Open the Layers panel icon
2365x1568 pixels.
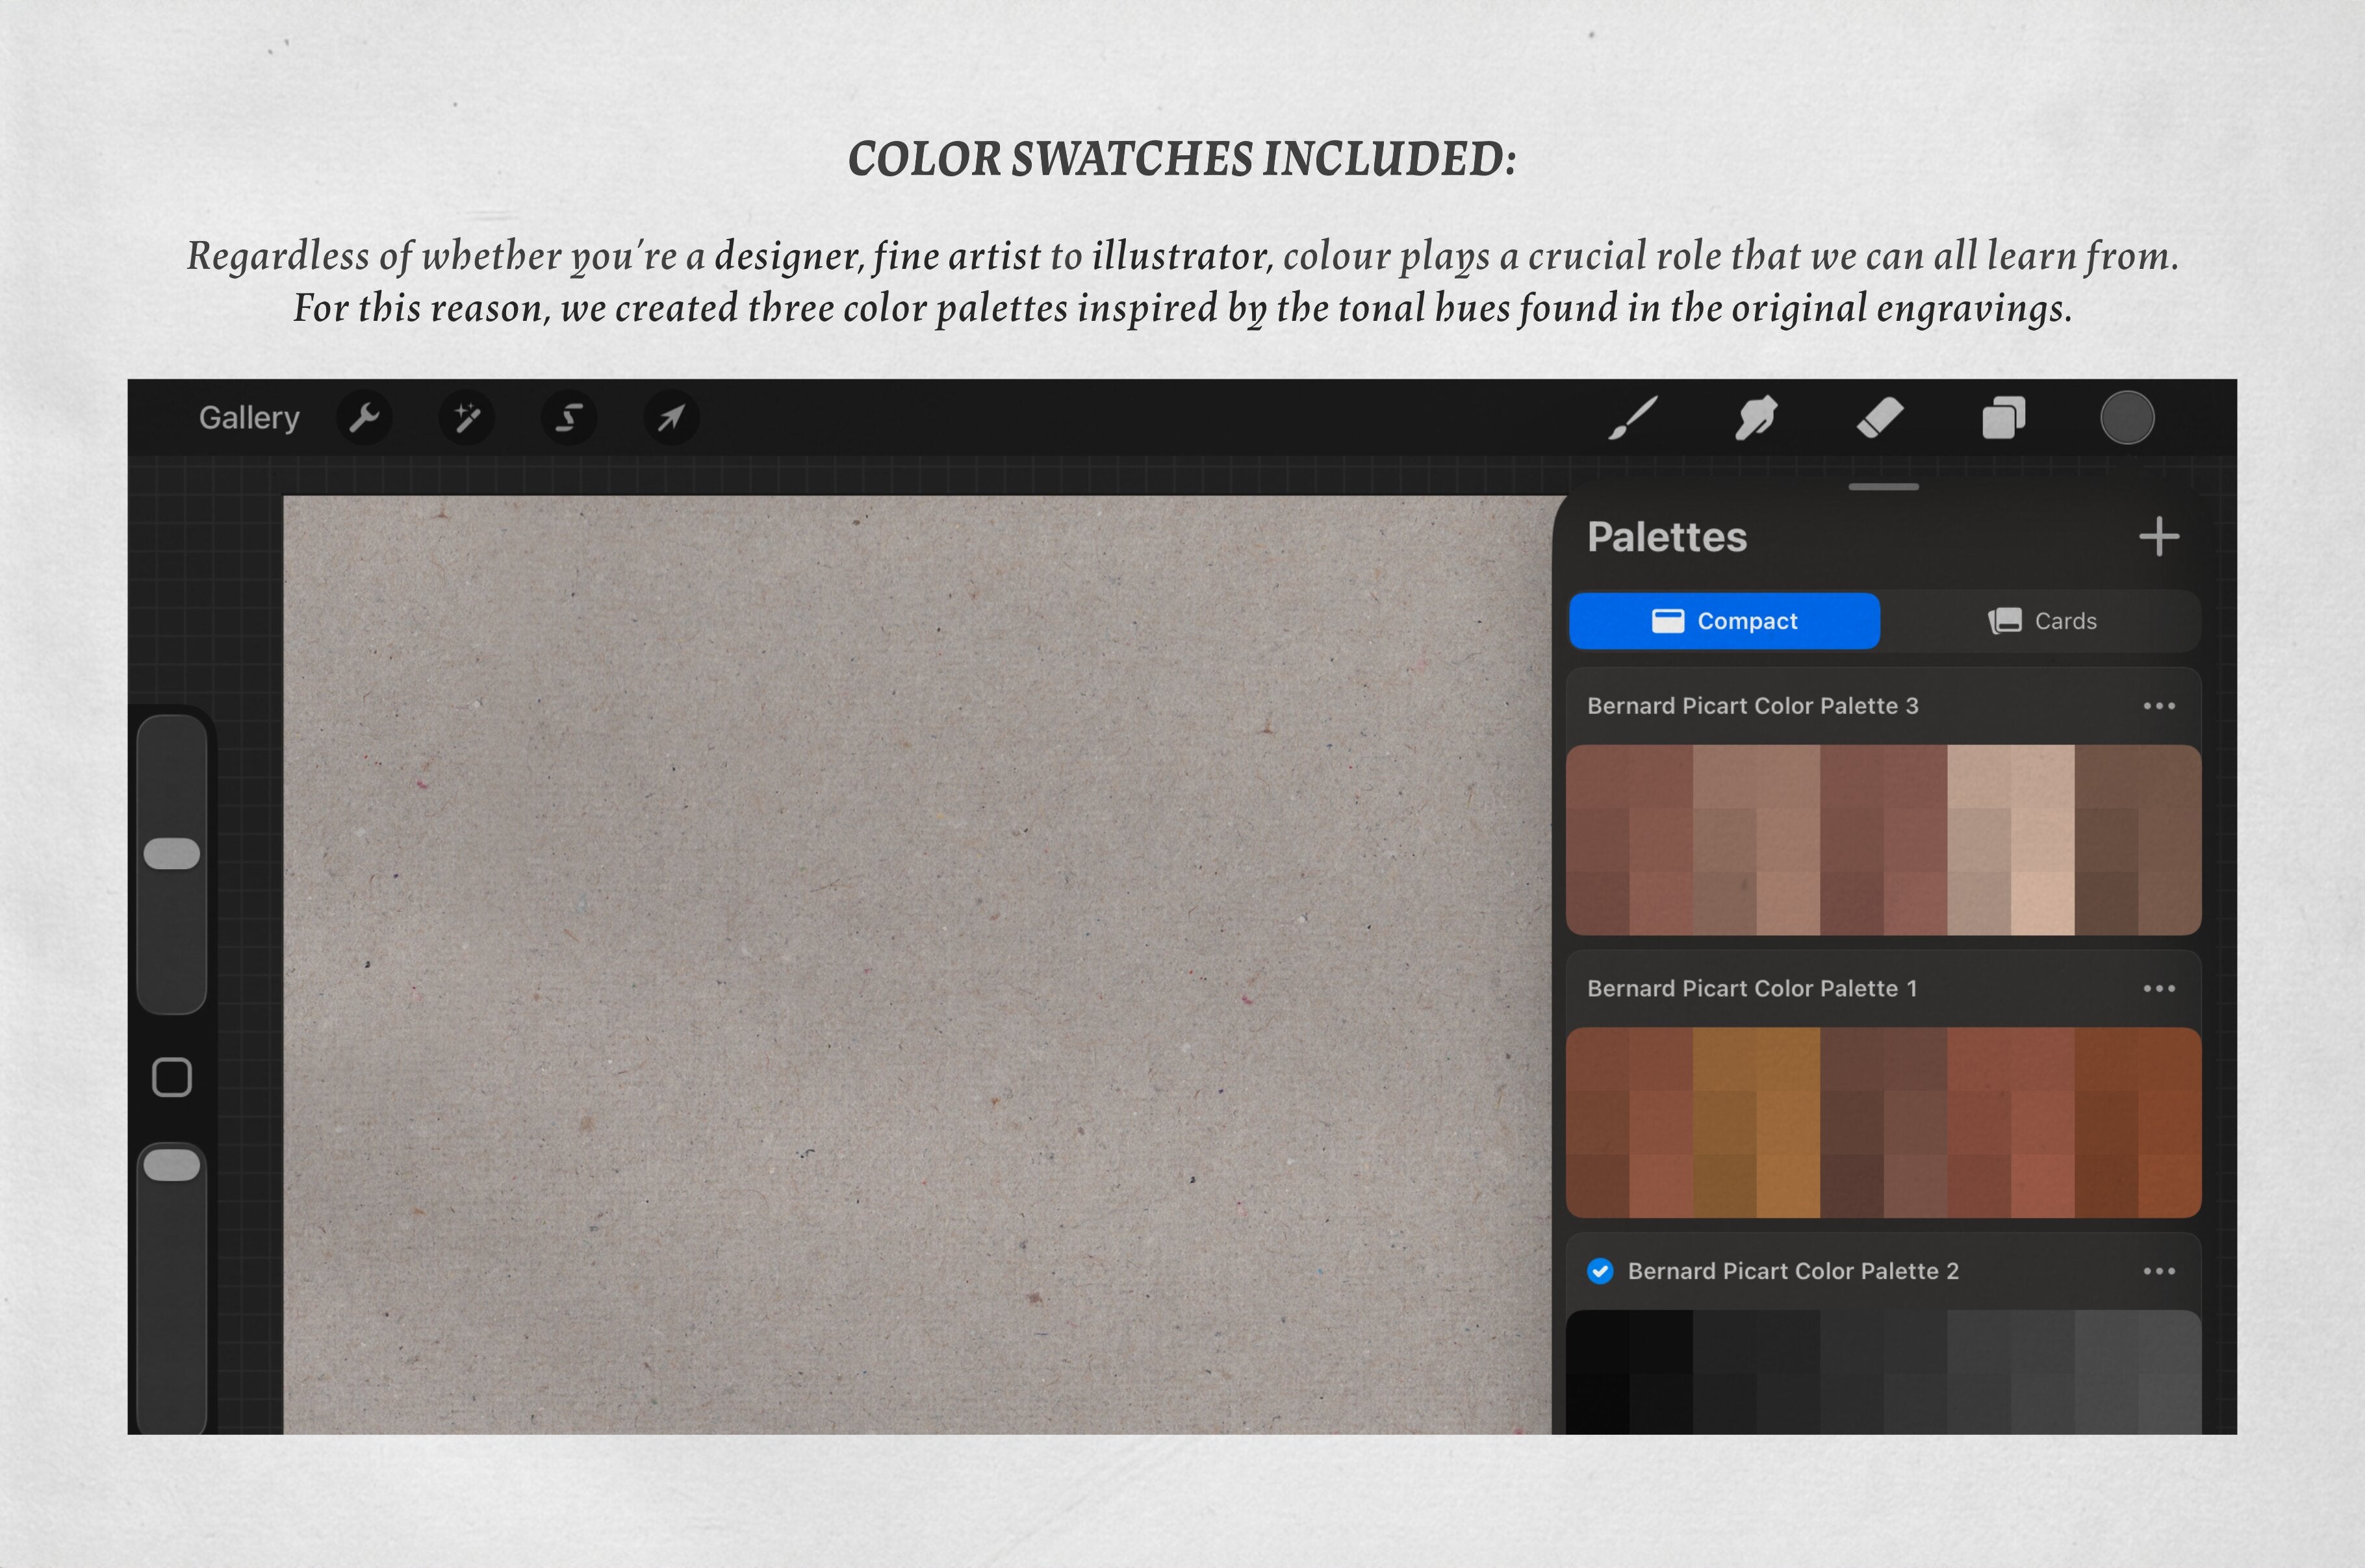2003,418
